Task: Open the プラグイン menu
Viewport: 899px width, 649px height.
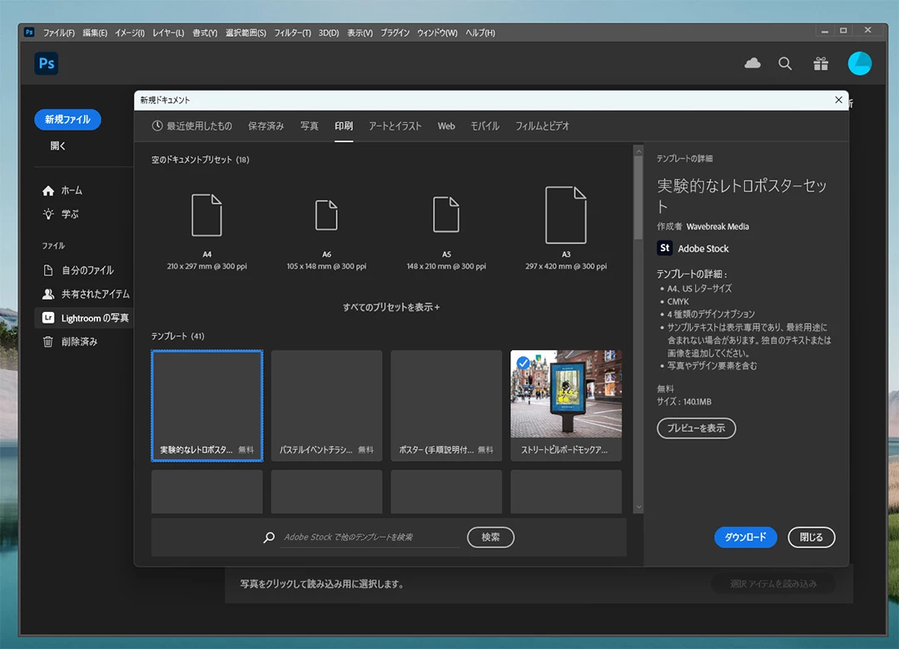Action: (395, 32)
